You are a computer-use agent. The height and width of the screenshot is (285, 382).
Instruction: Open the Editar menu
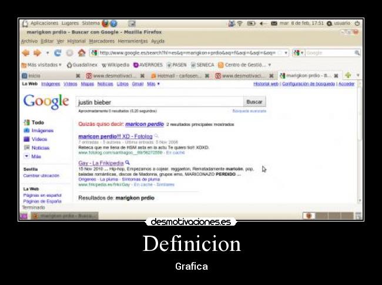47,41
